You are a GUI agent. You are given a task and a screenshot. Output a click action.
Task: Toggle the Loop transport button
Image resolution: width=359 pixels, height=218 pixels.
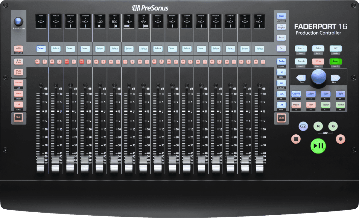click(303, 126)
